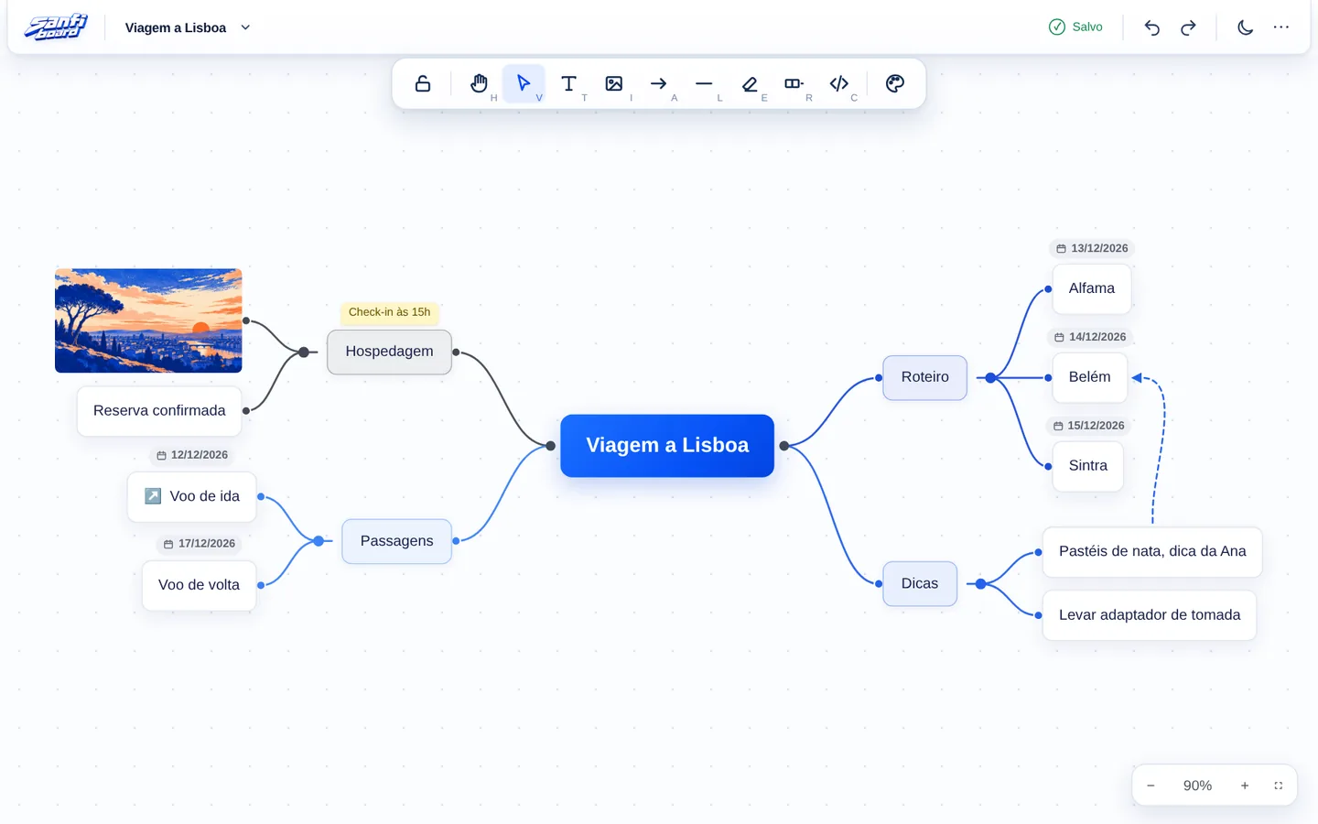Open the color palette theme tool
The image size is (1318, 824).
(895, 83)
